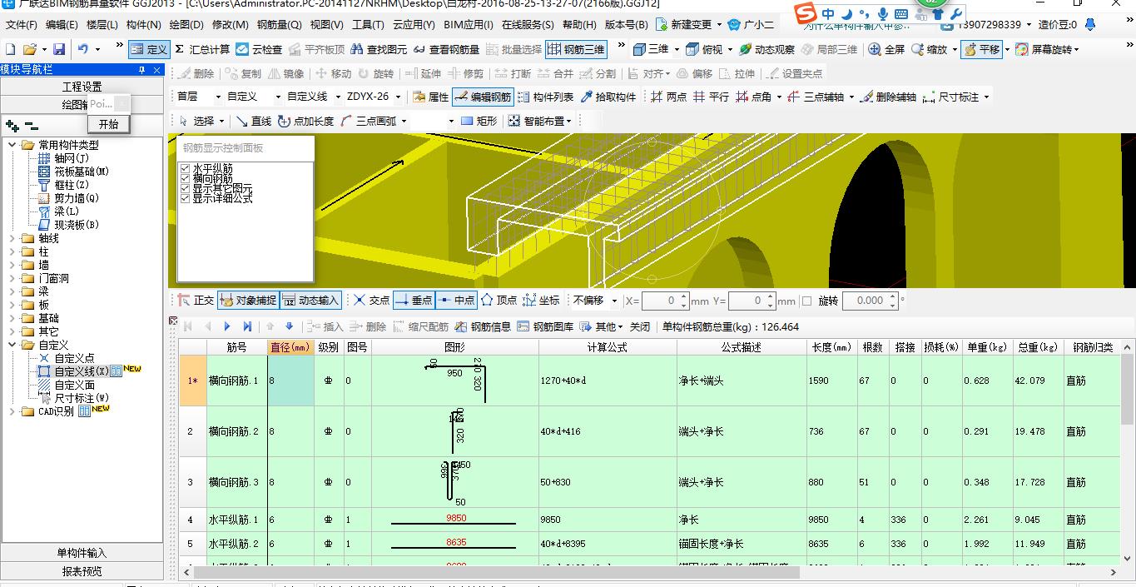Click 拾取构件 pick component tool
Screen dimensions: 1136x587
[x=608, y=97]
